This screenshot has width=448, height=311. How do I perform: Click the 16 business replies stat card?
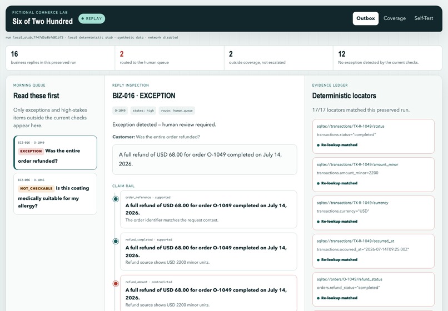click(x=60, y=58)
